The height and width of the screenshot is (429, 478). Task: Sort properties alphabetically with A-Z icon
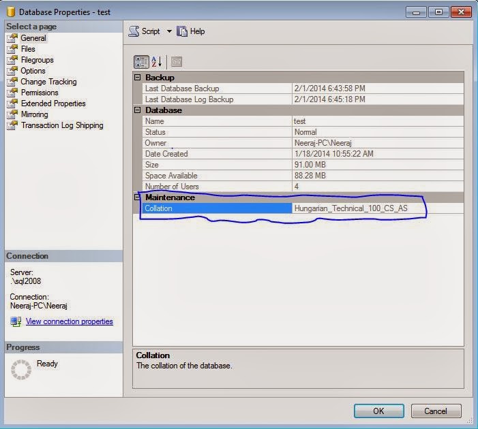tap(156, 62)
